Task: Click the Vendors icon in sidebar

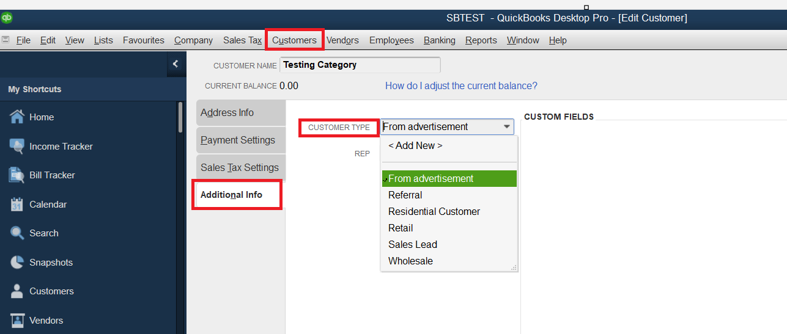Action: (x=17, y=320)
